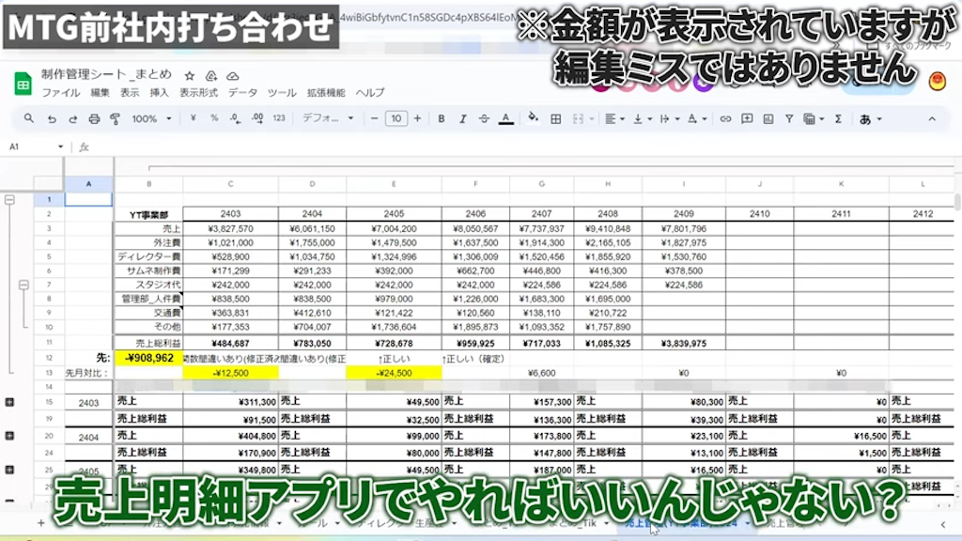Open the functions (Σ) tool
This screenshot has width=962, height=541.
point(838,119)
